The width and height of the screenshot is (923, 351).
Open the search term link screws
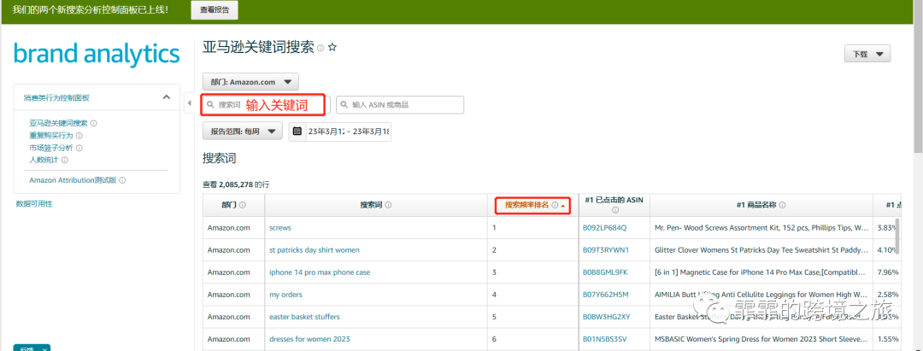(280, 227)
